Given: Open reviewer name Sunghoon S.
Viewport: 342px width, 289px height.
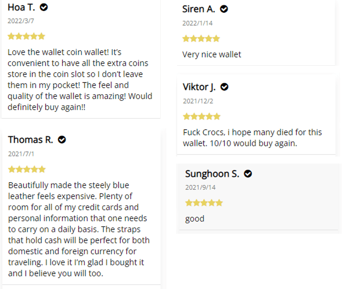Looking at the screenshot, I should click(212, 174).
